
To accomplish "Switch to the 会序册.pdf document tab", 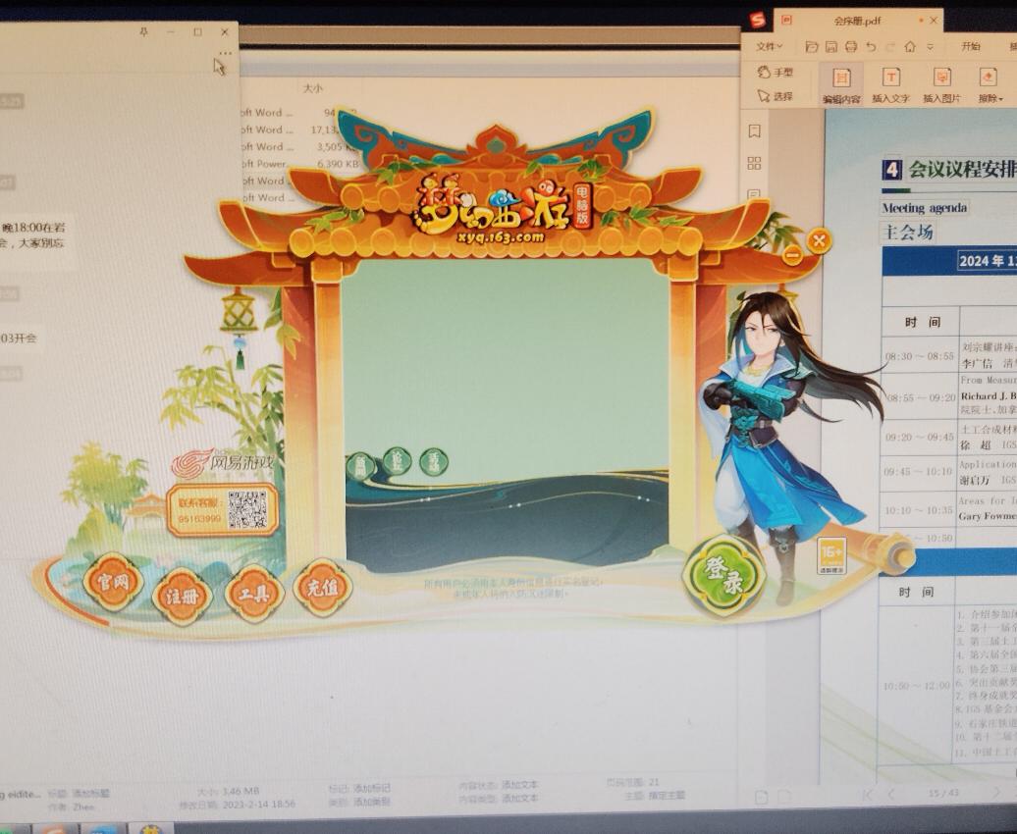I will click(x=857, y=21).
